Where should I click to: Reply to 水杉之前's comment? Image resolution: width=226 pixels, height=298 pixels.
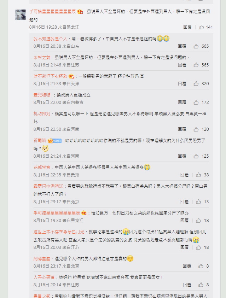pyautogui.click(x=182, y=65)
